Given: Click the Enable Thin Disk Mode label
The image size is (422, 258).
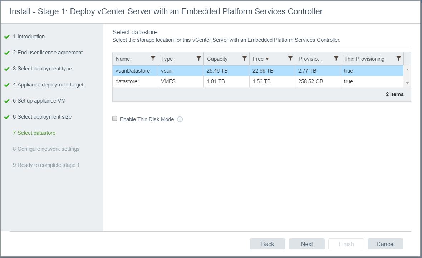Looking at the screenshot, I should coord(147,119).
